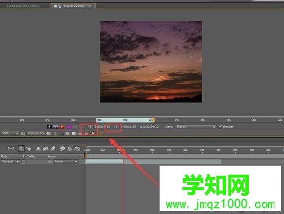Screen dimensions: 284x214
Task: Click the composition mini-flowchart icon
Action: click(11, 149)
